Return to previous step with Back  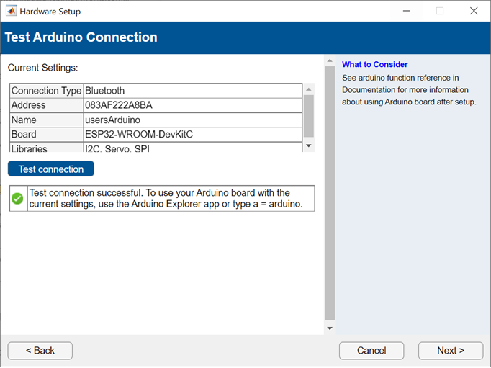point(40,351)
